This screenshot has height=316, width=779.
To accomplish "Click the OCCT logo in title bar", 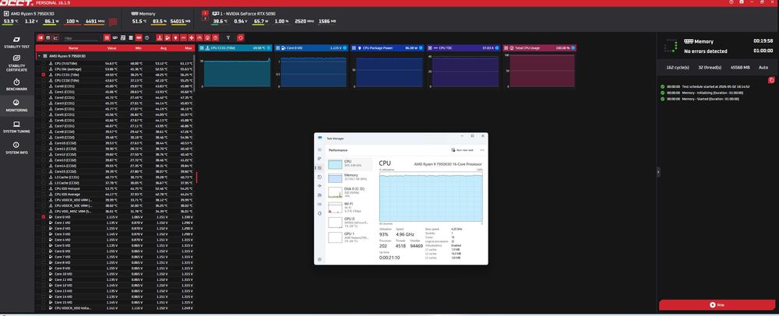I will click(x=16, y=3).
